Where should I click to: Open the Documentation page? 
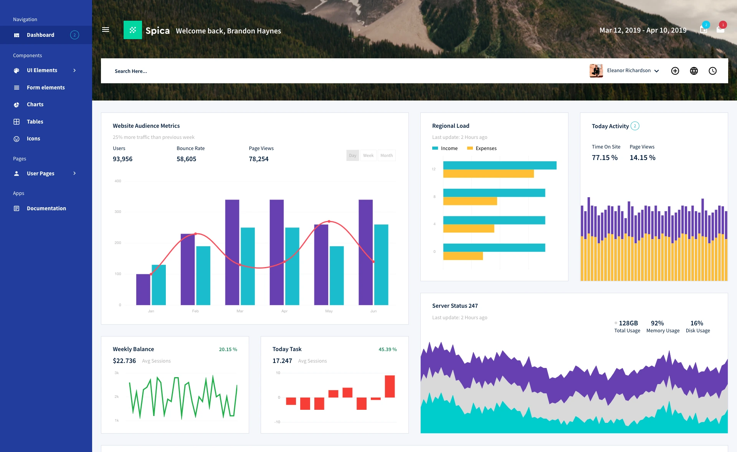46,208
